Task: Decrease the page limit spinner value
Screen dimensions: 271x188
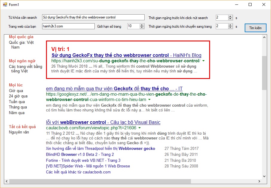Action: [x=142, y=27]
